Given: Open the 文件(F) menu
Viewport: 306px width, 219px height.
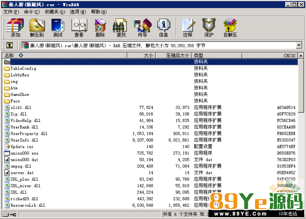Looking at the screenshot, I should [11, 12].
